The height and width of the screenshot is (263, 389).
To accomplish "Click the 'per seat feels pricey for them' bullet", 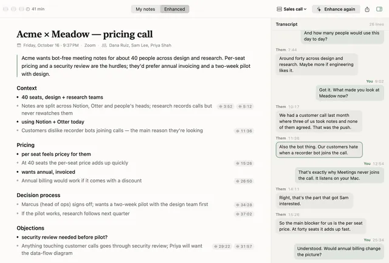I will pyautogui.click(x=56, y=154).
